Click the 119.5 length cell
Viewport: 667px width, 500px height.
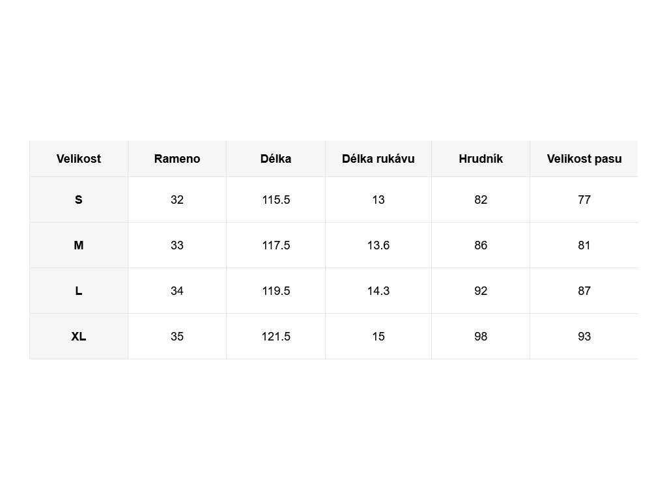click(276, 291)
